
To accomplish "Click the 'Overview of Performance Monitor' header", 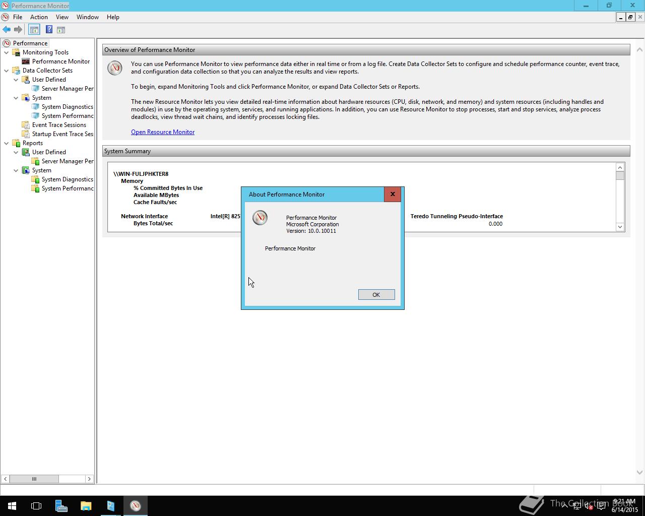I will pos(366,50).
